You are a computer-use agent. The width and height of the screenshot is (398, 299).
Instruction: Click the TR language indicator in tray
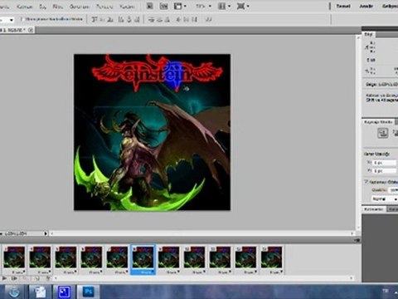pos(385,291)
